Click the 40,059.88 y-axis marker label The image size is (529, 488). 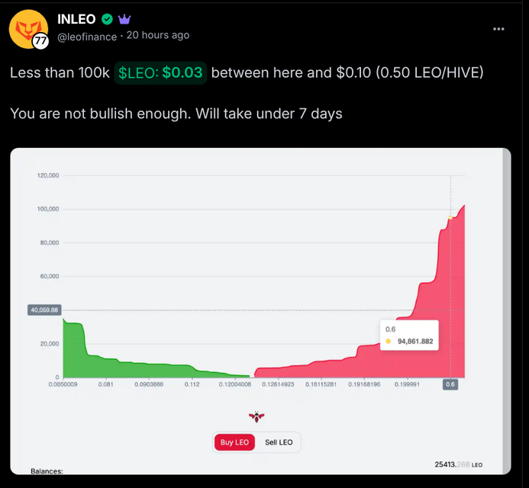pyautogui.click(x=44, y=310)
